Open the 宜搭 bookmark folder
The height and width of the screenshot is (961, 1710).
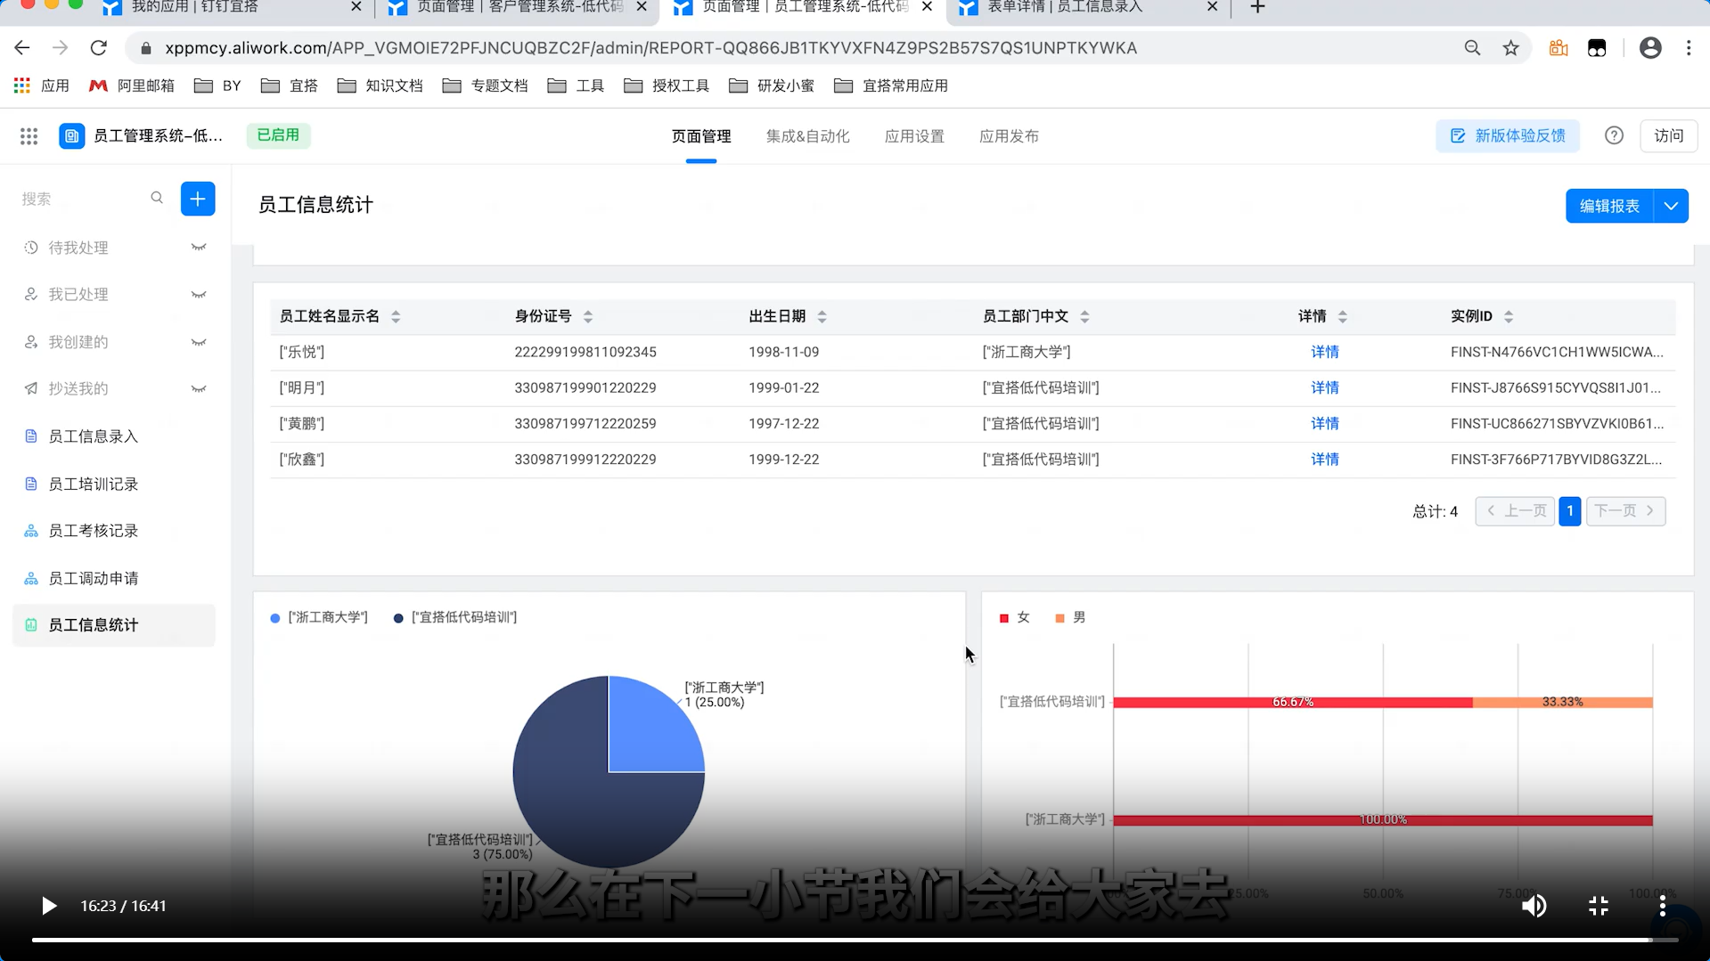click(290, 86)
